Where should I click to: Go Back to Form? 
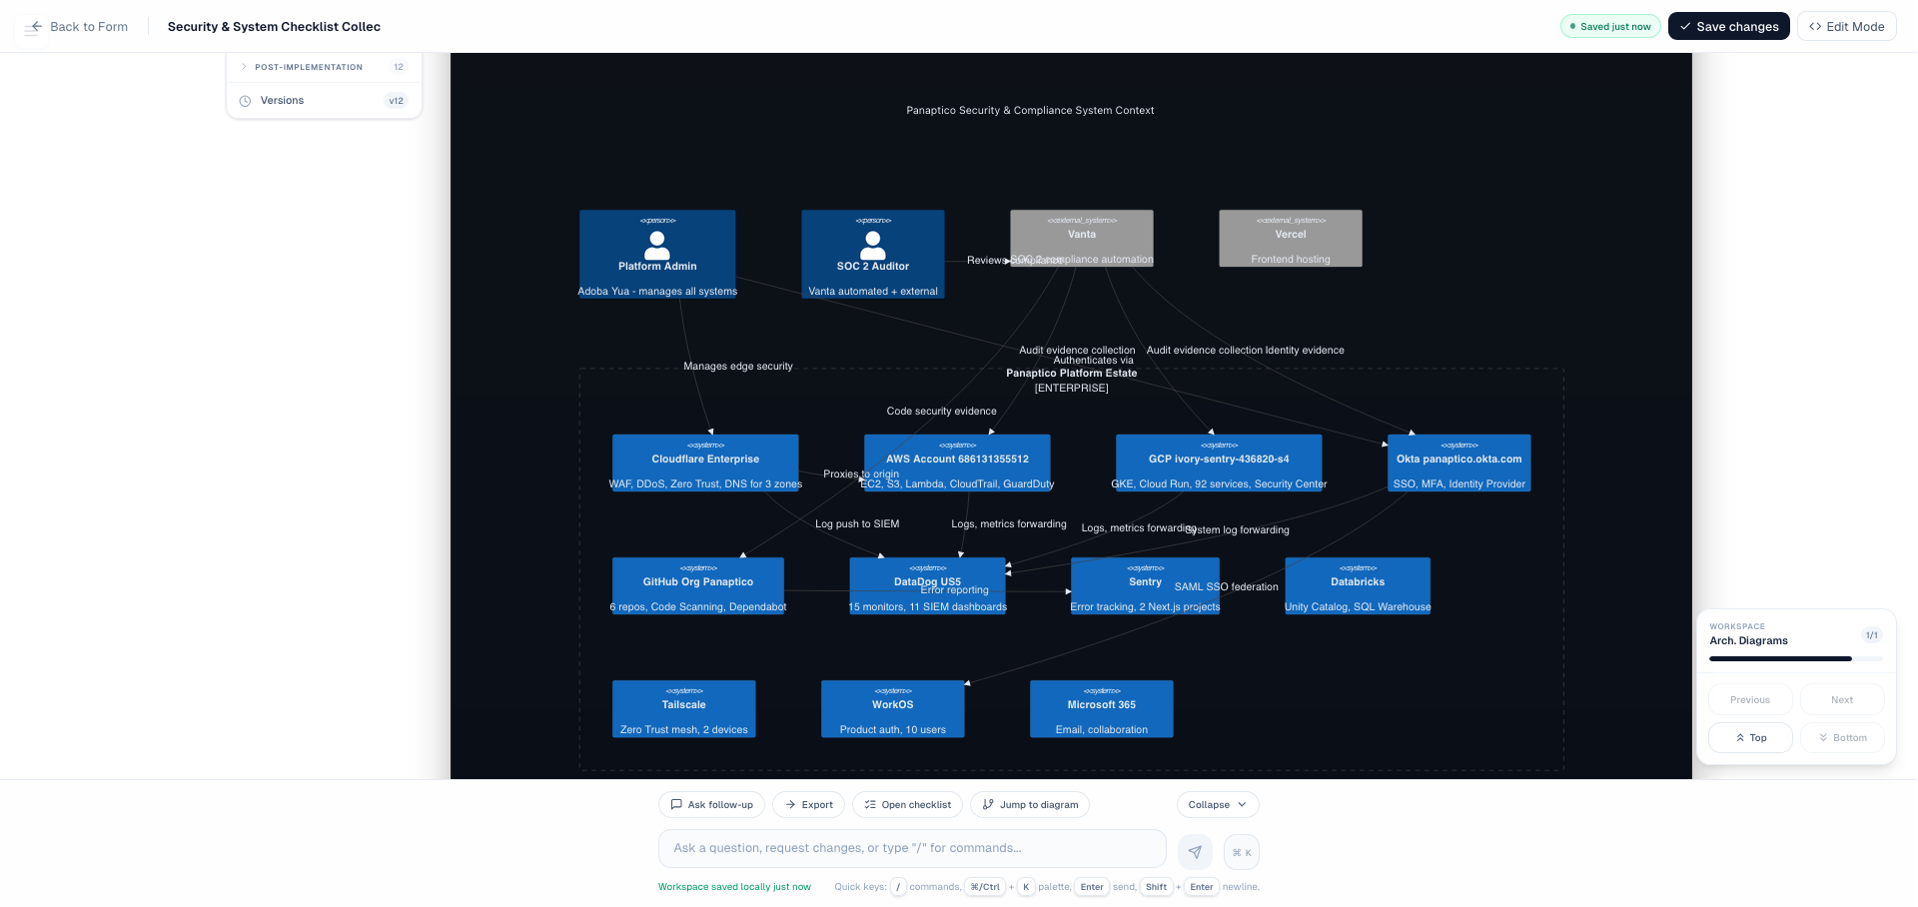point(76,27)
